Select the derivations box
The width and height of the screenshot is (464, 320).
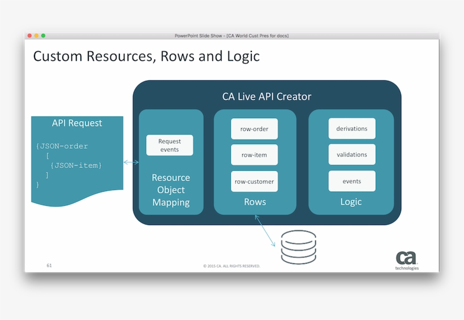(352, 129)
